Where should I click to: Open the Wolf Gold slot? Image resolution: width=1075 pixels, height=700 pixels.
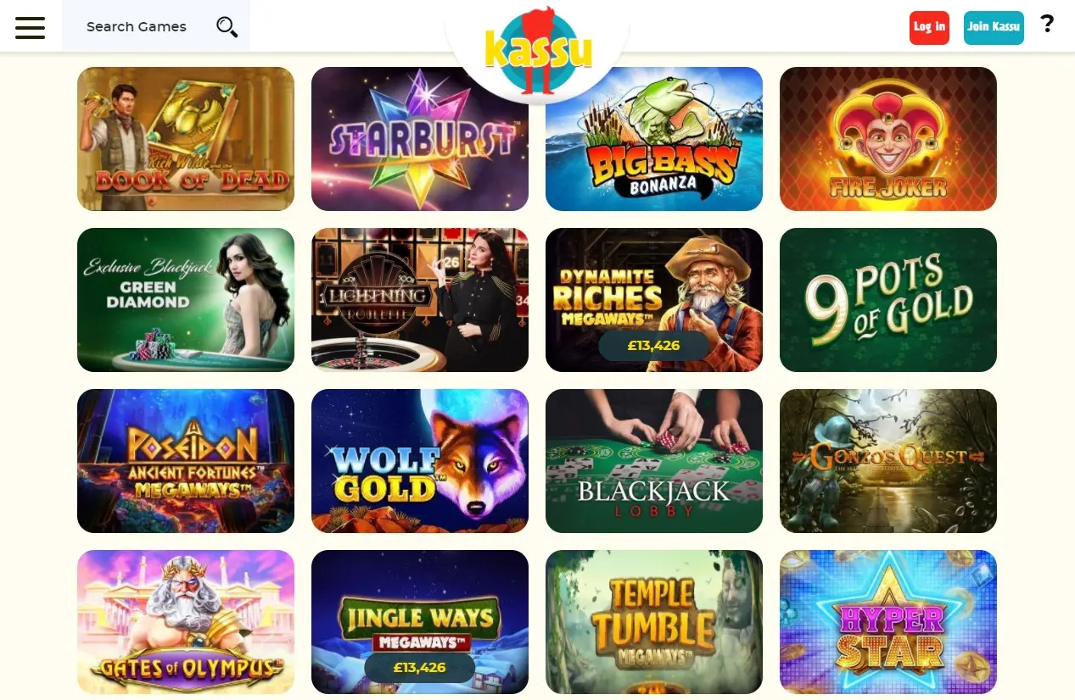[x=420, y=461]
